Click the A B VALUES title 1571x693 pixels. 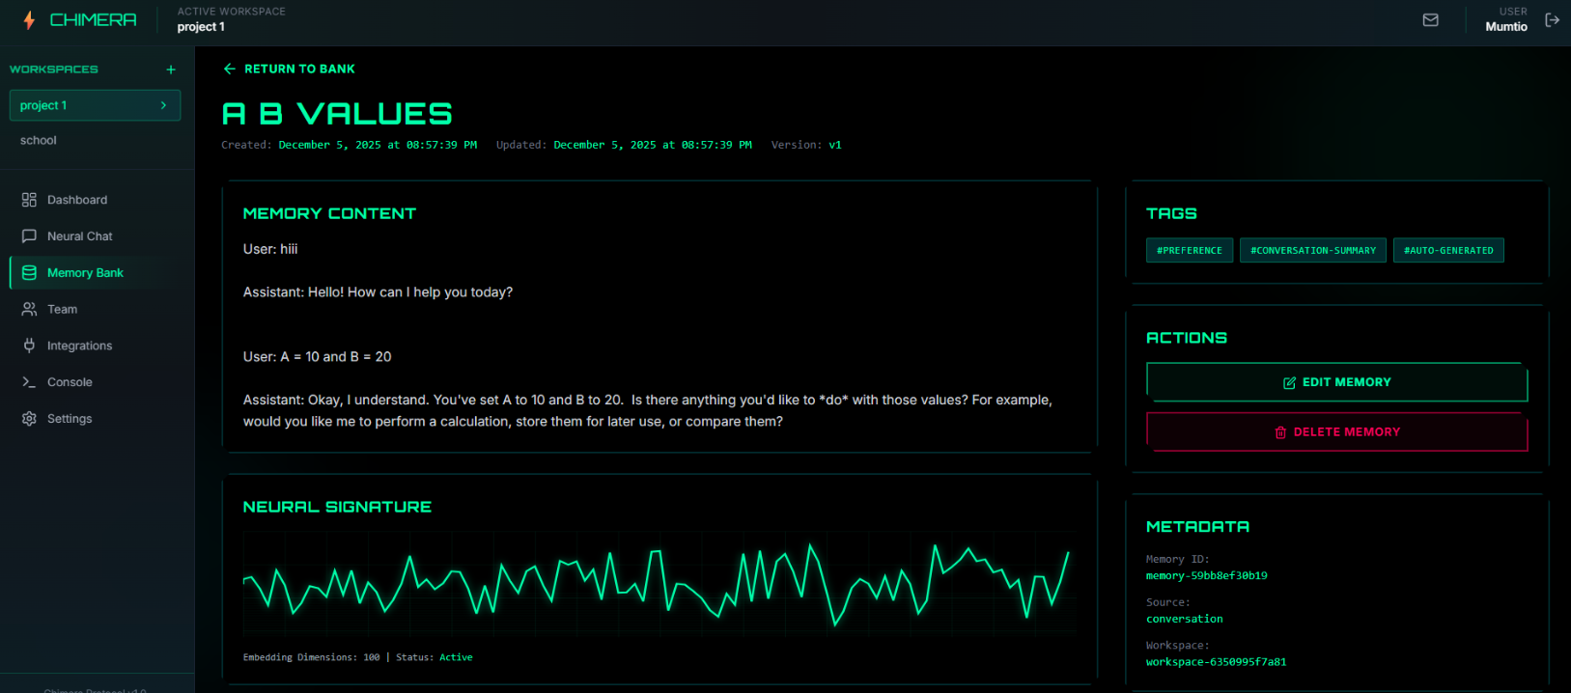click(337, 114)
